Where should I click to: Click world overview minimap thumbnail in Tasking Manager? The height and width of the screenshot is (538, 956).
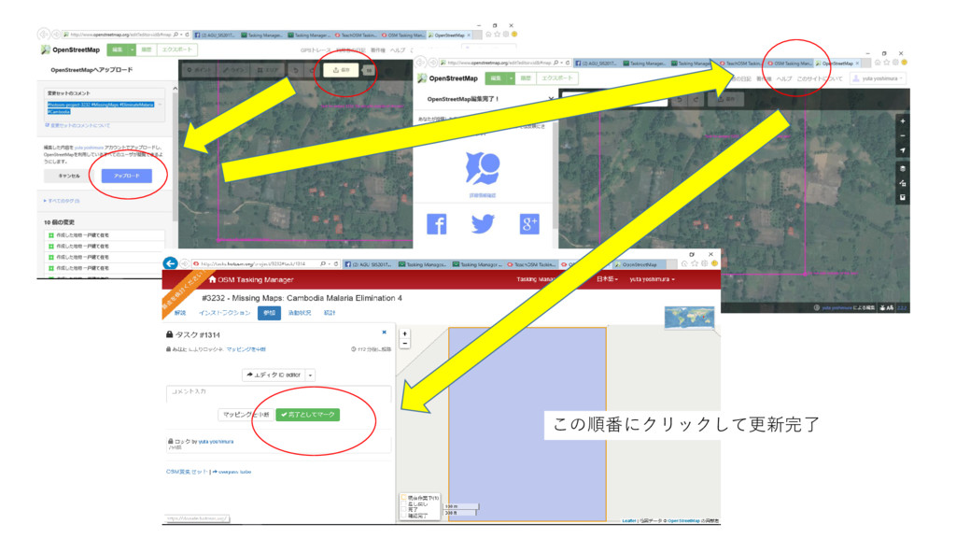(x=689, y=318)
